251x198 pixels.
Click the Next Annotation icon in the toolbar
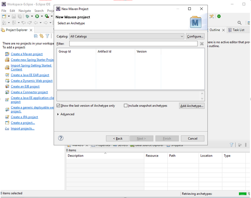pos(4,23)
